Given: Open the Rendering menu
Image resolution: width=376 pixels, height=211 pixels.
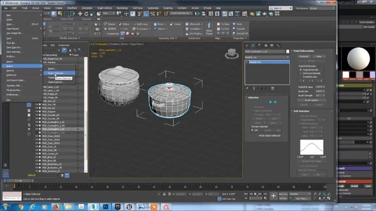Looking at the screenshot, I should click(122, 8).
